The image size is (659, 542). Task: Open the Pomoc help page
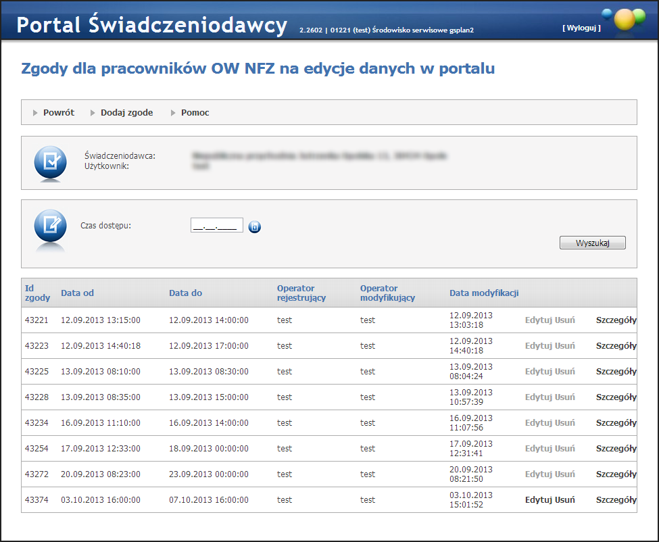tap(195, 113)
